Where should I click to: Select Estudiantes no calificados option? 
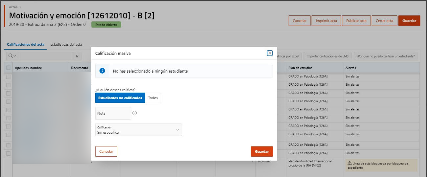120,98
